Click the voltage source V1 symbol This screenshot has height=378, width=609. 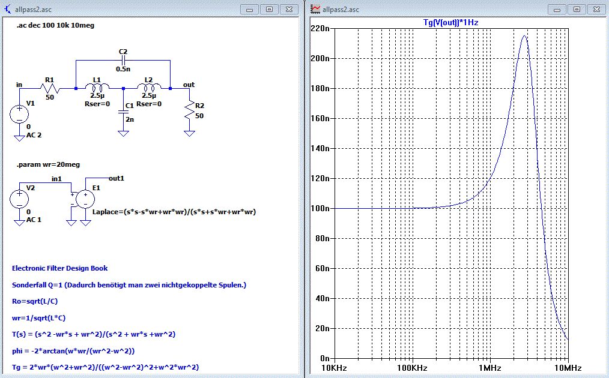pos(19,113)
